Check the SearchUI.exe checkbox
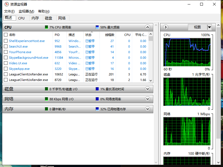 point(6,46)
